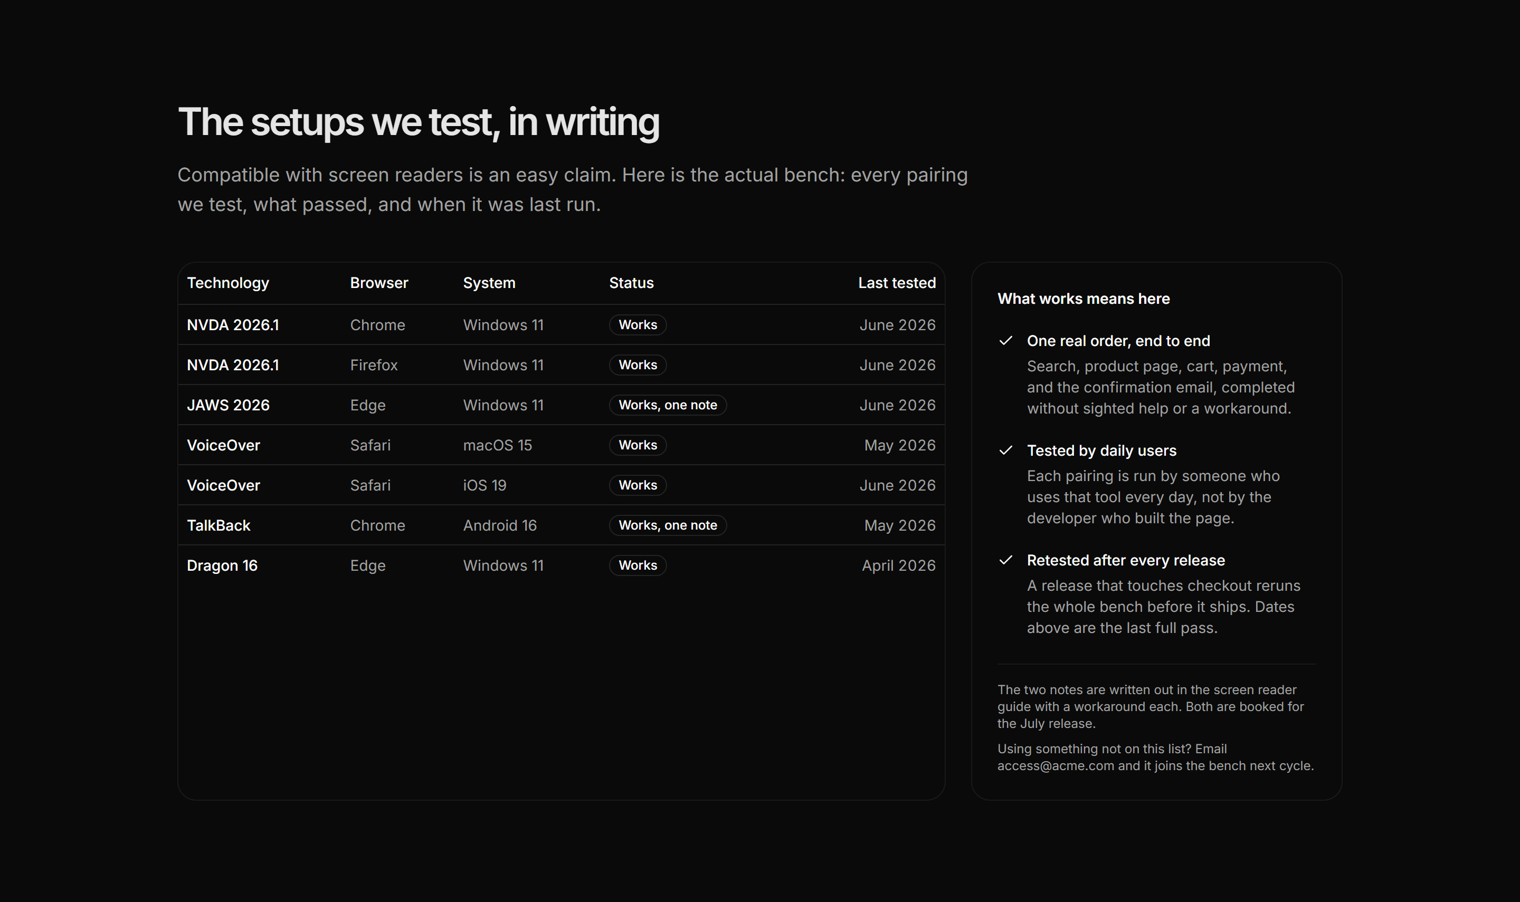
Task: Click "VoiceOver" in the macOS 15 row
Action: (223, 446)
